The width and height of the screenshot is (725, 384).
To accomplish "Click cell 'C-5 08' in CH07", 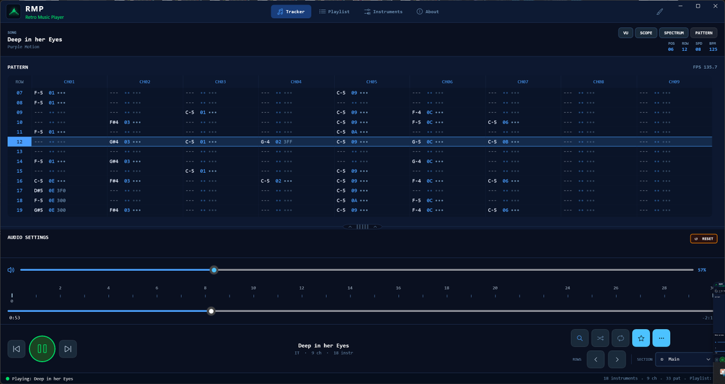I will pos(504,142).
